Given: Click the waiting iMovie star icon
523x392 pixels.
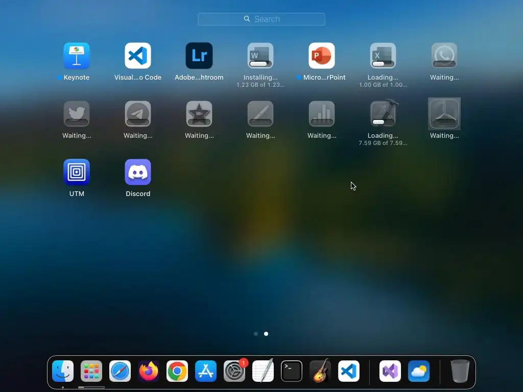Looking at the screenshot, I should pos(199,114).
